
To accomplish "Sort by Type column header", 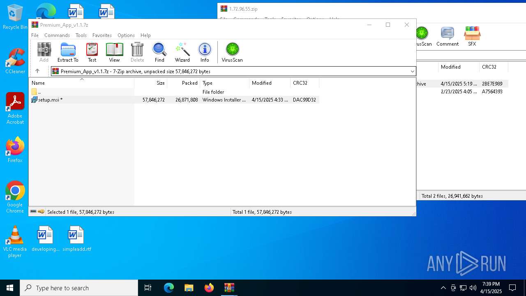I will coord(225,83).
